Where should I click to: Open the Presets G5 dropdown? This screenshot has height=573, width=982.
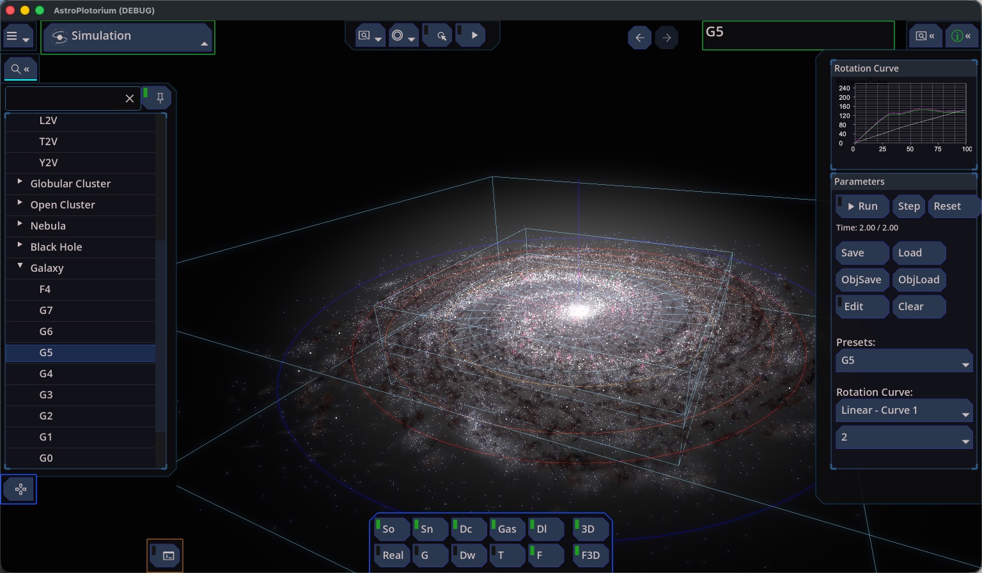tap(904, 361)
